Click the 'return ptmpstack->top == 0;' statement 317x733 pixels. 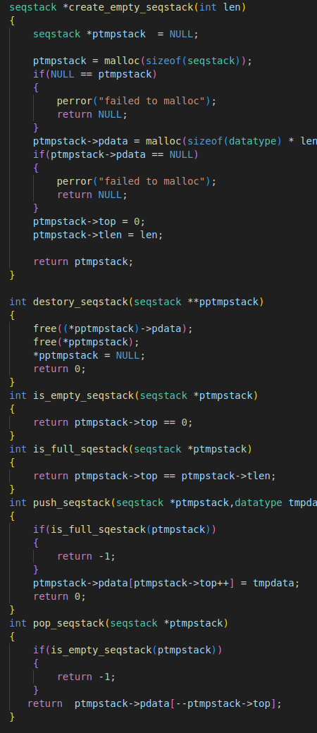pyautogui.click(x=113, y=423)
